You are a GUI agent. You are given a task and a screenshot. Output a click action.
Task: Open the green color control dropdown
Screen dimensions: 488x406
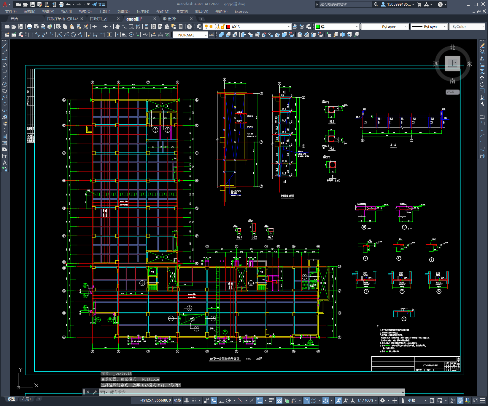coord(337,27)
